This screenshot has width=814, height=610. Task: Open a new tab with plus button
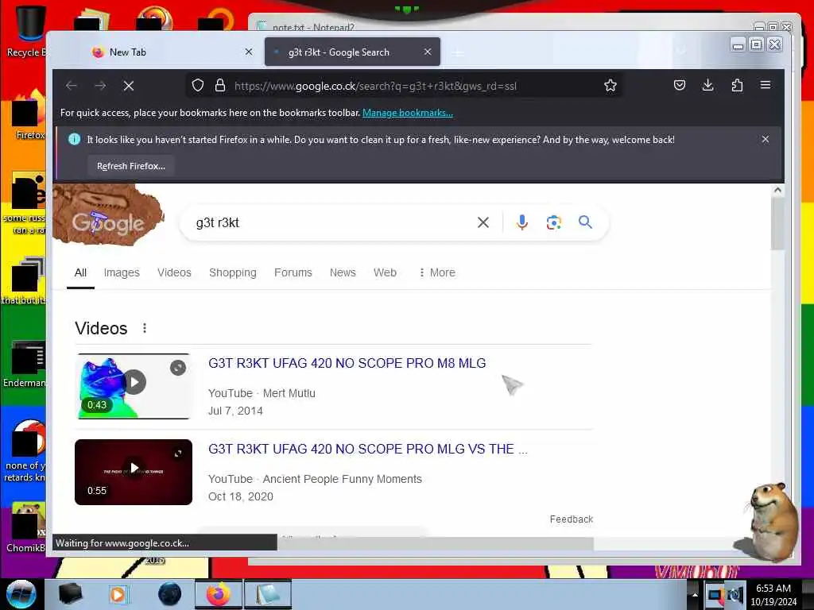(x=458, y=52)
